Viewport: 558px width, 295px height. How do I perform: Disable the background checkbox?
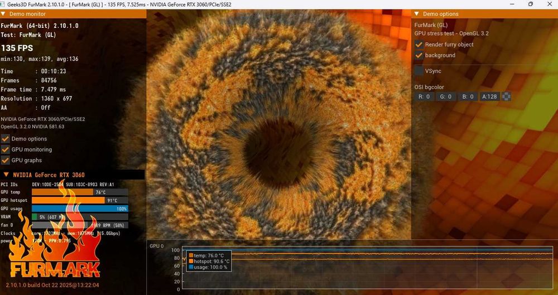coord(419,55)
